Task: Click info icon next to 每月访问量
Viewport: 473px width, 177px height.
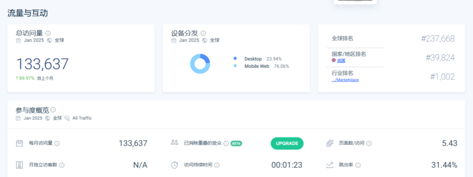Action: click(x=57, y=144)
